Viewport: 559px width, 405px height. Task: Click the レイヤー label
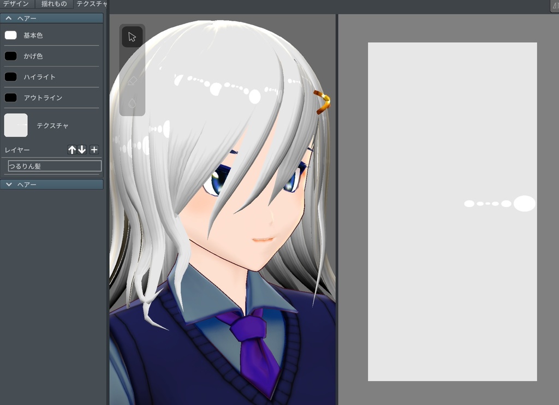(17, 150)
